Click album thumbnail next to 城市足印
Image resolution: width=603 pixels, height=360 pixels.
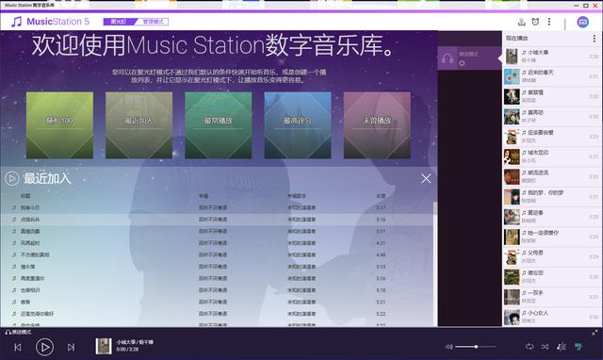coord(512,156)
